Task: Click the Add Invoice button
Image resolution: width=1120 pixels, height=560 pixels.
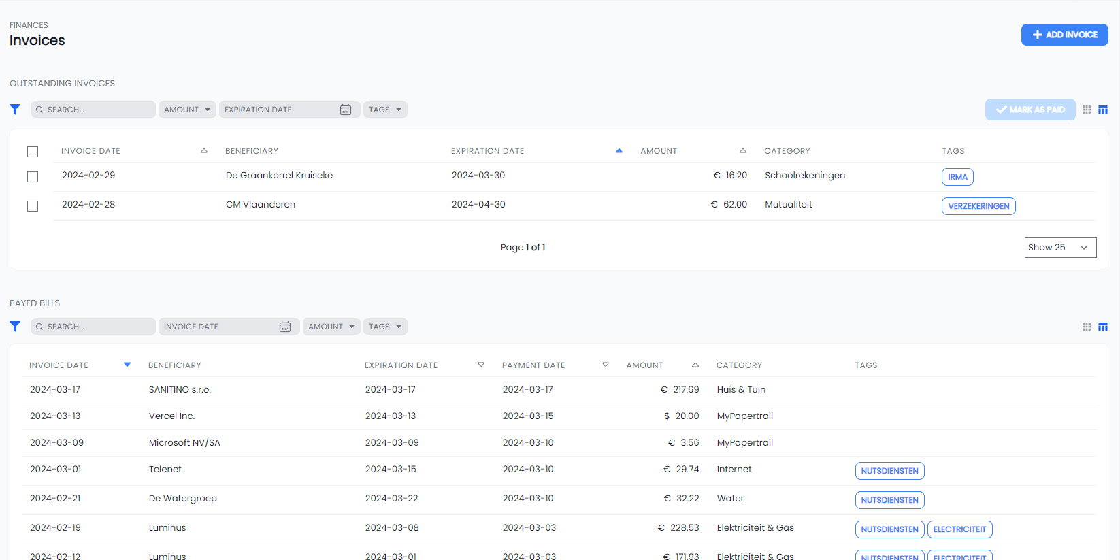Action: coord(1064,35)
